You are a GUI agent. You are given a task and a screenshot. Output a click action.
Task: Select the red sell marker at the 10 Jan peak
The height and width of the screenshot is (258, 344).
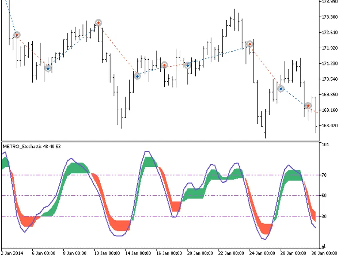98,23
